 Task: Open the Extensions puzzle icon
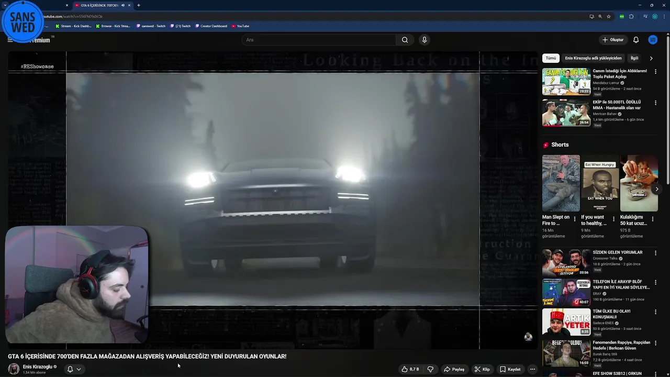coord(631,16)
